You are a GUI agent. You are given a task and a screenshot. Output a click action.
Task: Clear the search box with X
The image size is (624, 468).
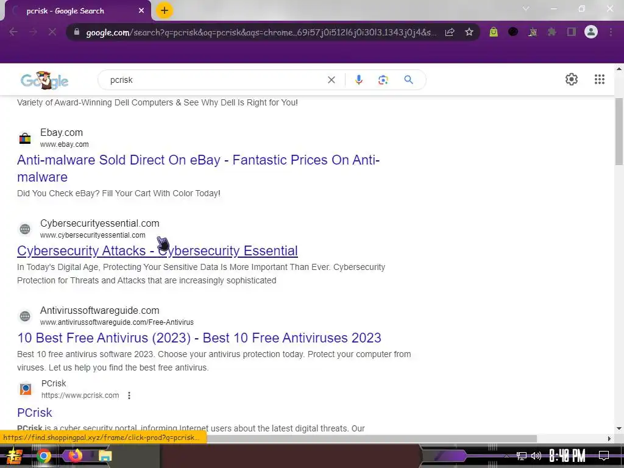[x=331, y=80]
